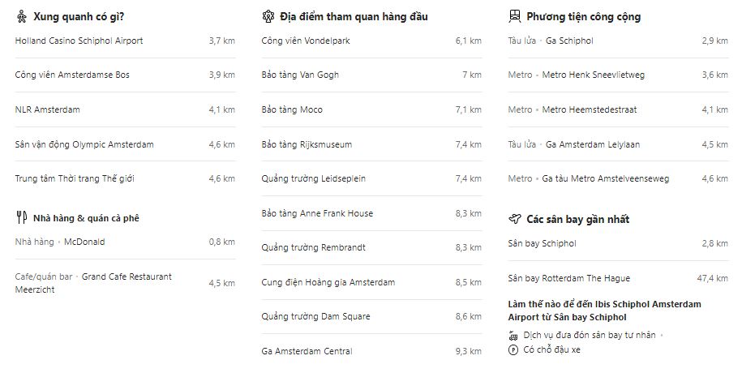Image resolution: width=742 pixels, height=390 pixels.
Task: Click the parking P icon
Action: click(513, 349)
